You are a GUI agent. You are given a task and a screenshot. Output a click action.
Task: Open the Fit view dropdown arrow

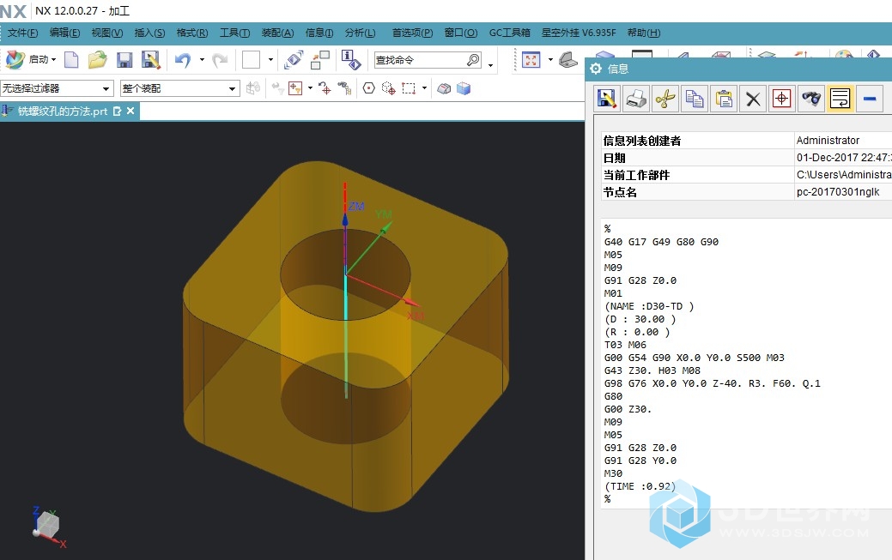coord(550,59)
